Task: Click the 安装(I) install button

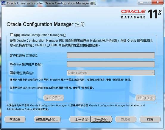Action: coord(126,119)
